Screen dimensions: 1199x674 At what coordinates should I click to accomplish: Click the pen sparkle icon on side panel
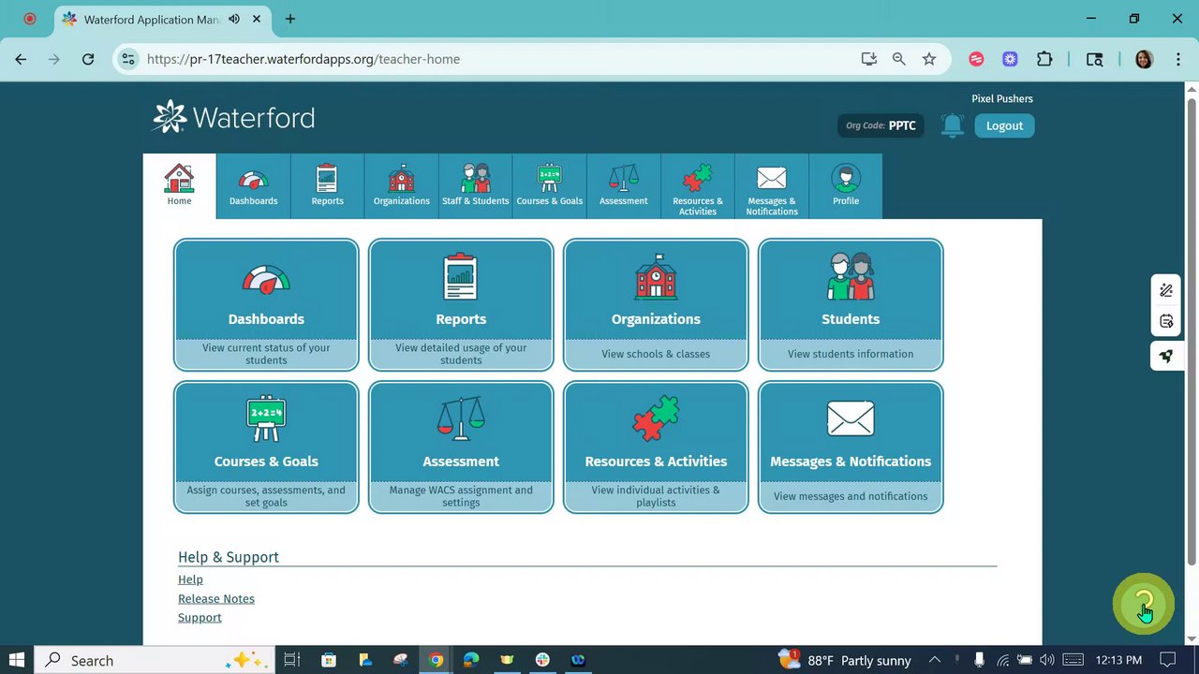pos(1166,290)
